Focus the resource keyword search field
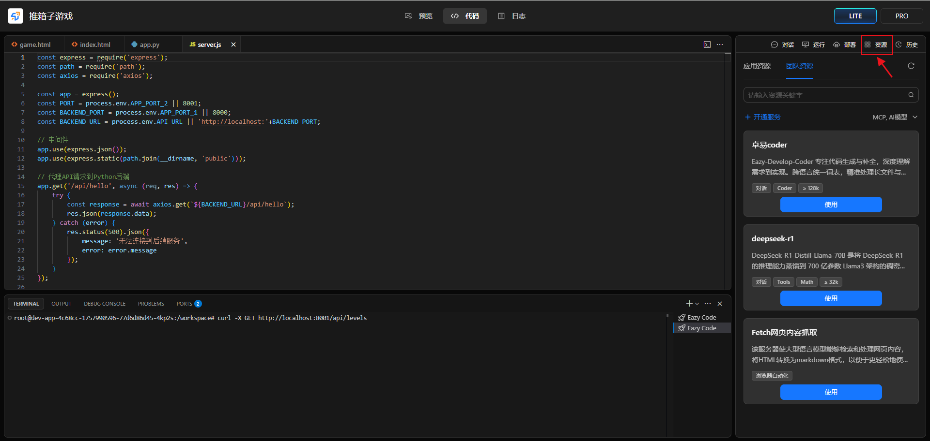 point(823,95)
